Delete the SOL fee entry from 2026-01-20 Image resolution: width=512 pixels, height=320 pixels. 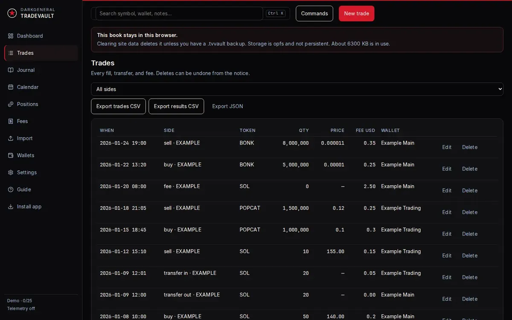[470, 191]
